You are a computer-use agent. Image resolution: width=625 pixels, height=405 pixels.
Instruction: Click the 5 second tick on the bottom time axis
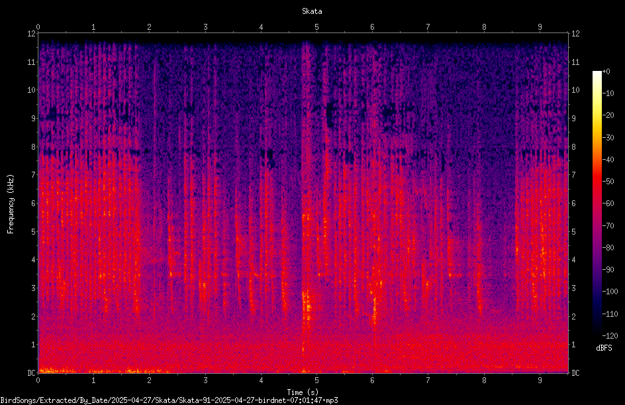(316, 380)
